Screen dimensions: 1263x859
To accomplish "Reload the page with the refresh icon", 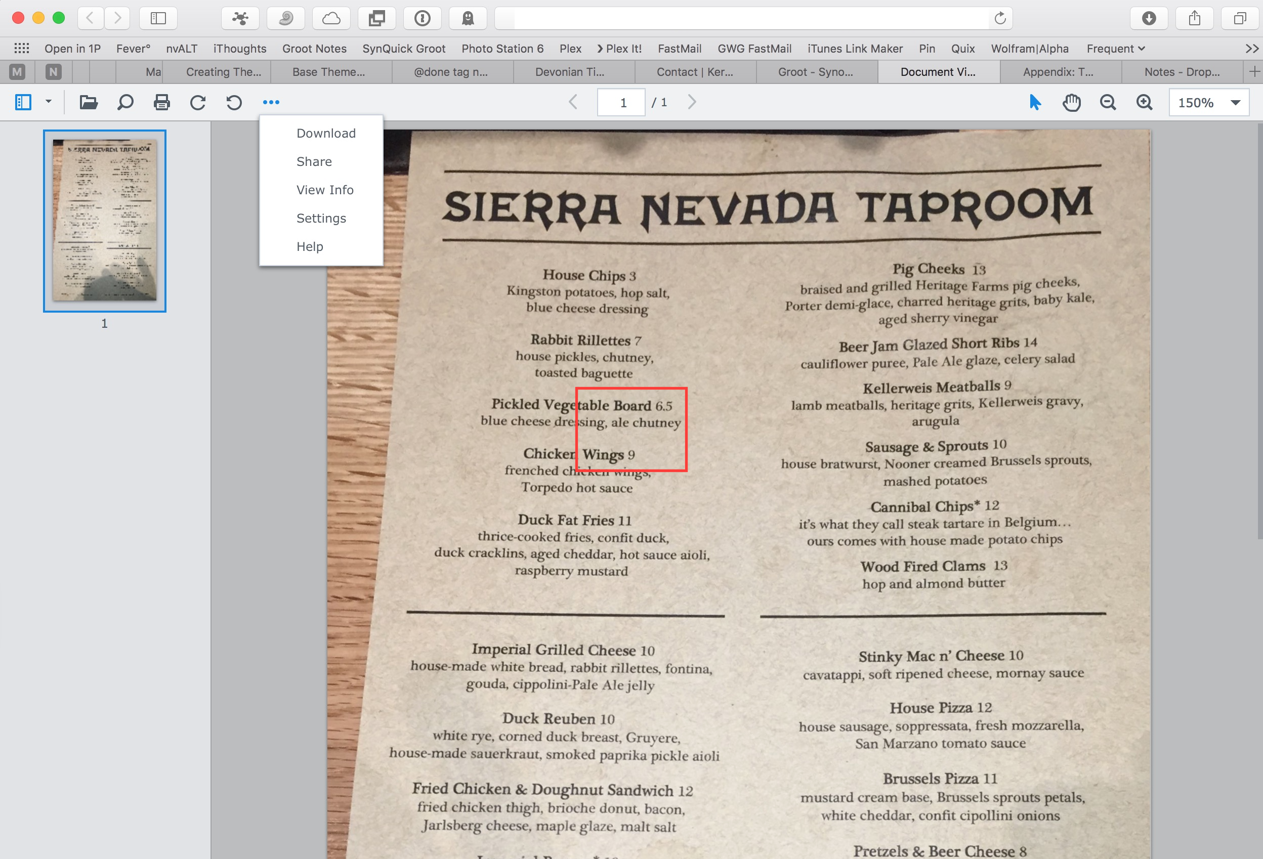I will (x=1000, y=18).
